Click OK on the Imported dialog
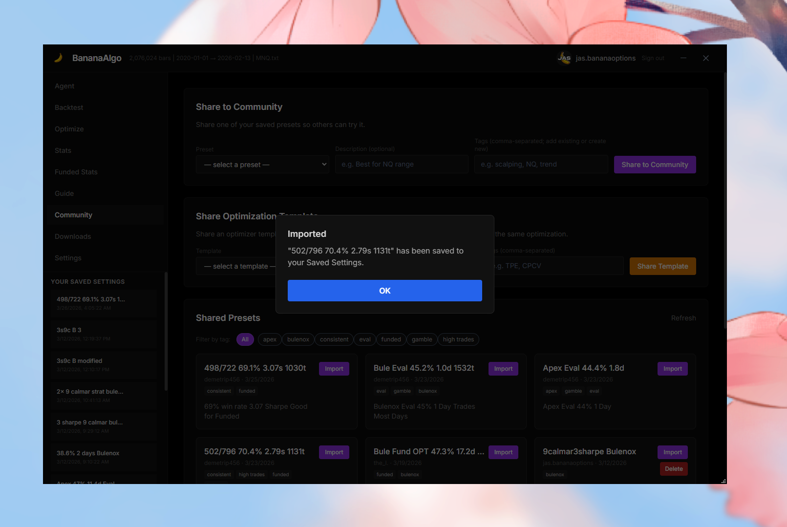 pos(384,290)
